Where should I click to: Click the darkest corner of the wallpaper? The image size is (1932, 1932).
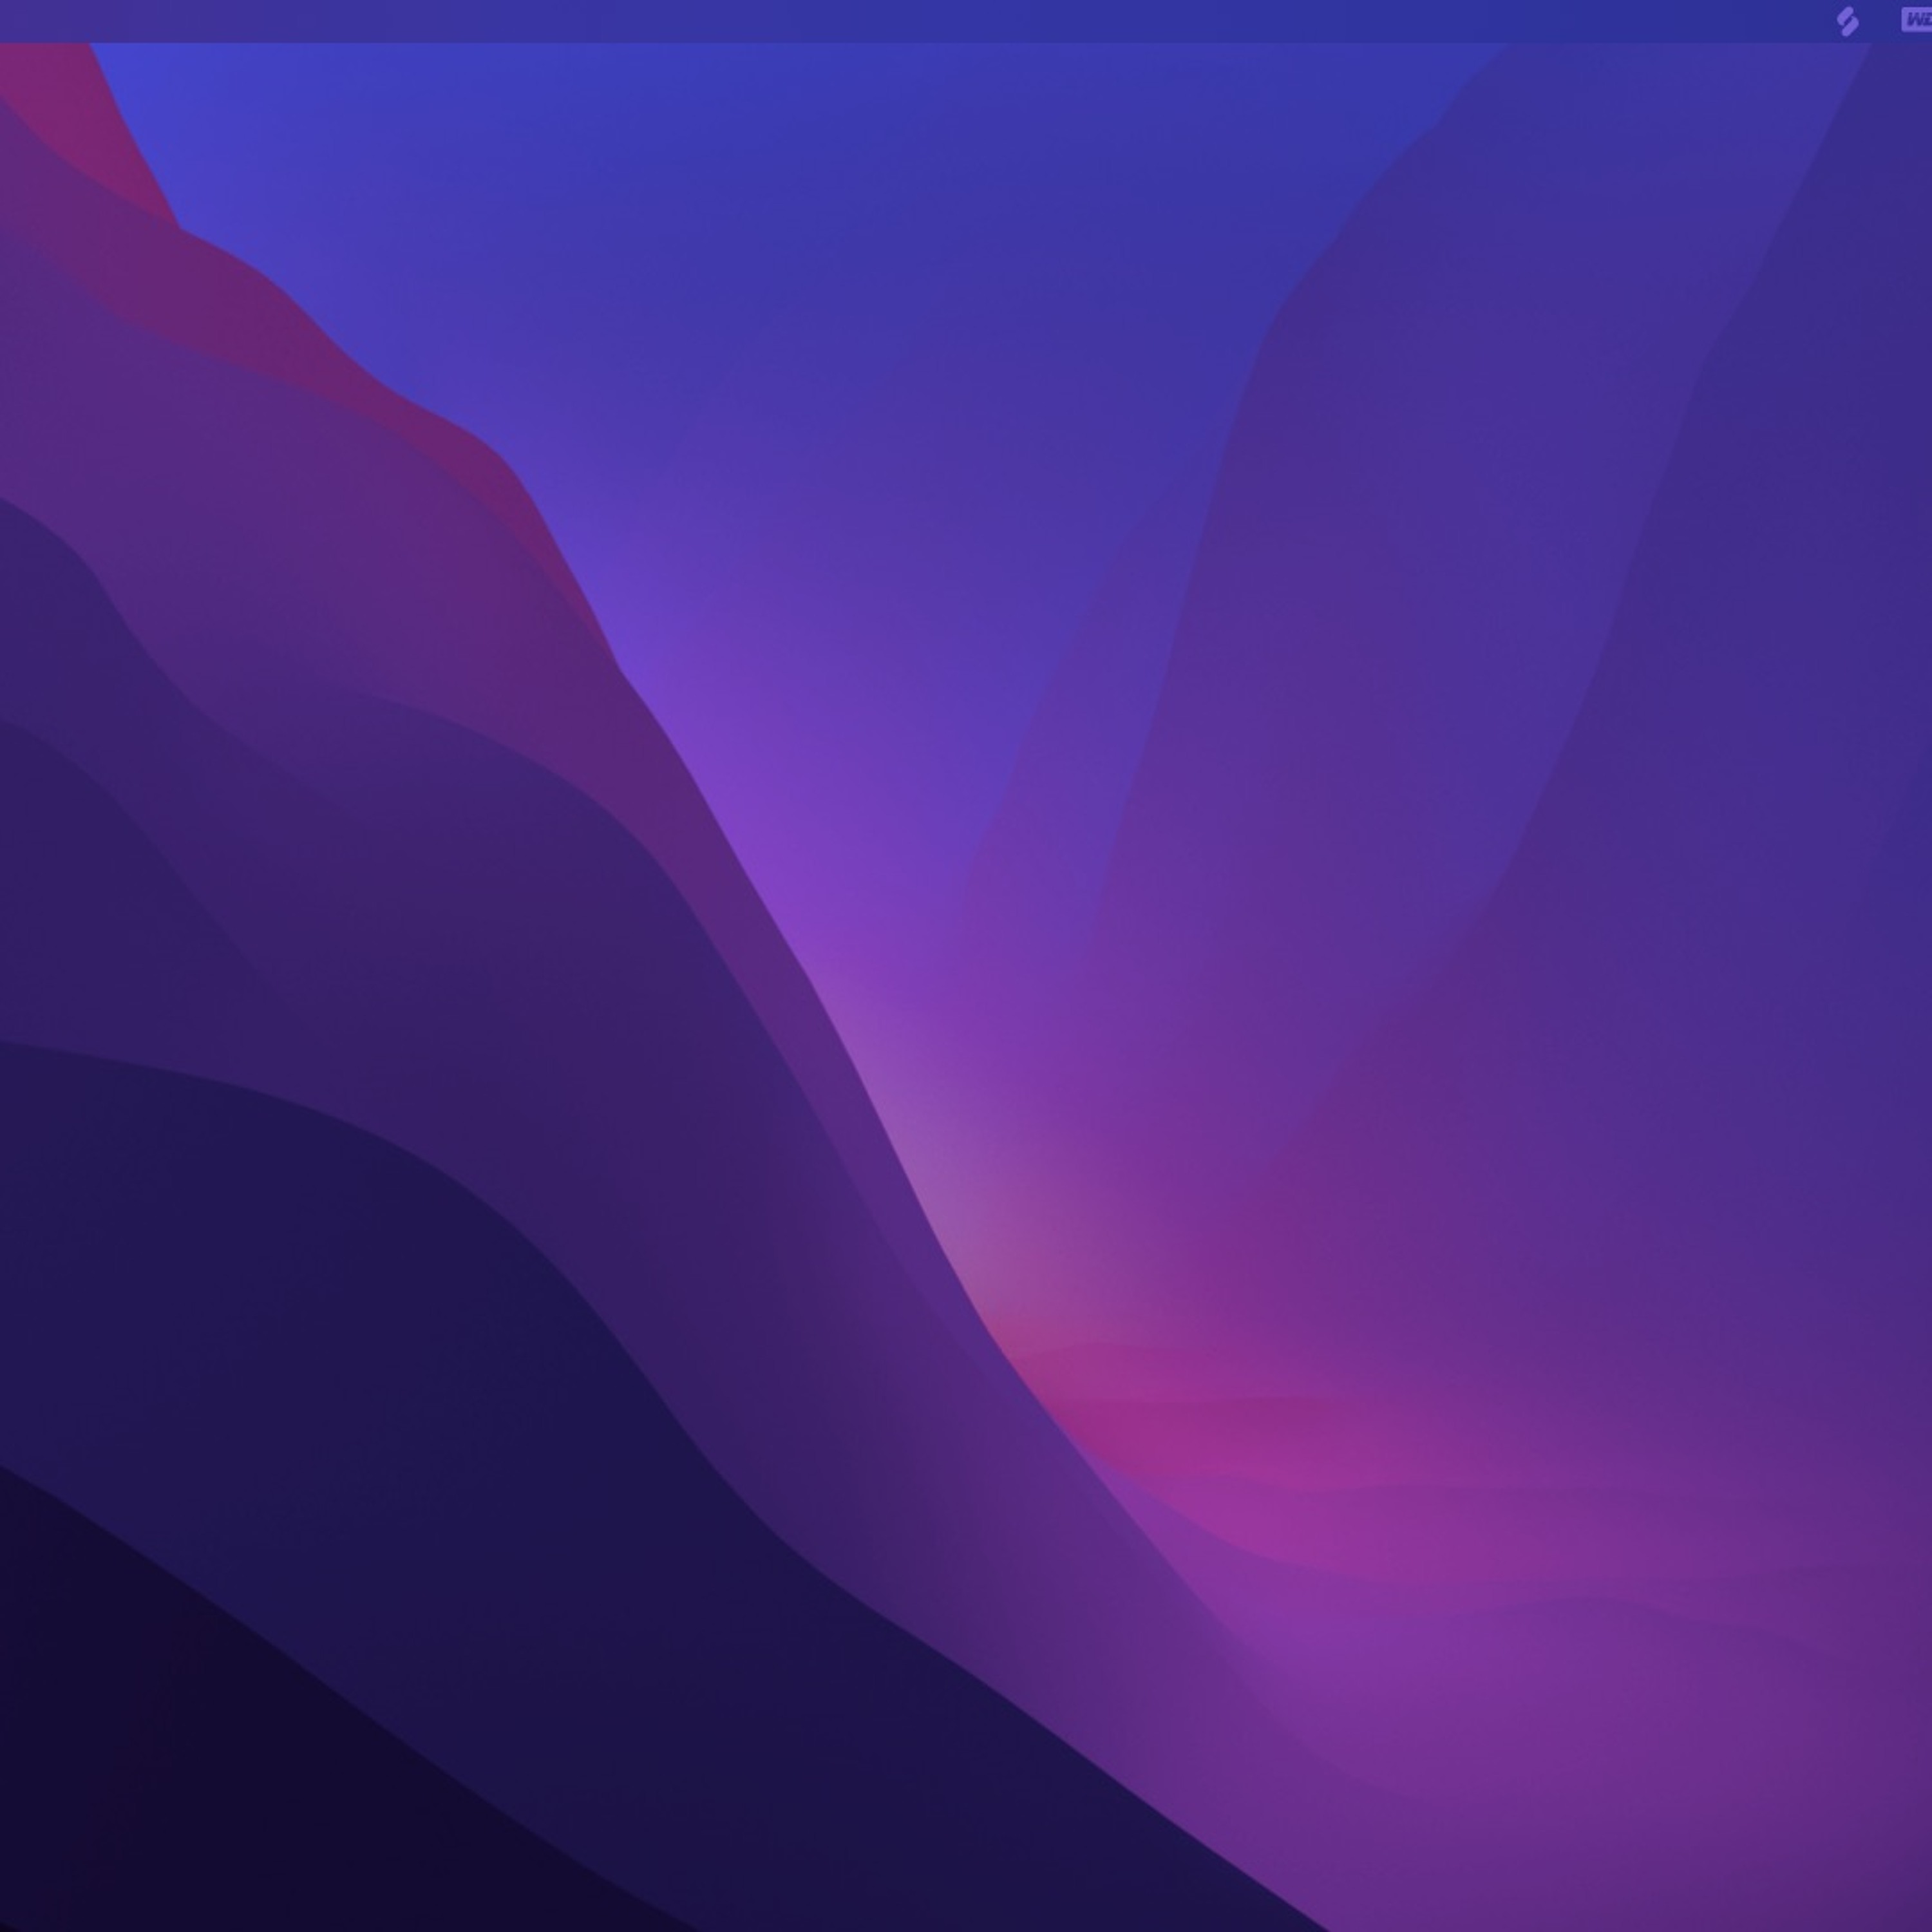click(60, 1880)
